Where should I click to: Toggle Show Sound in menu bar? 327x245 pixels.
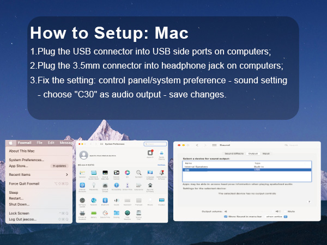pos(226,217)
